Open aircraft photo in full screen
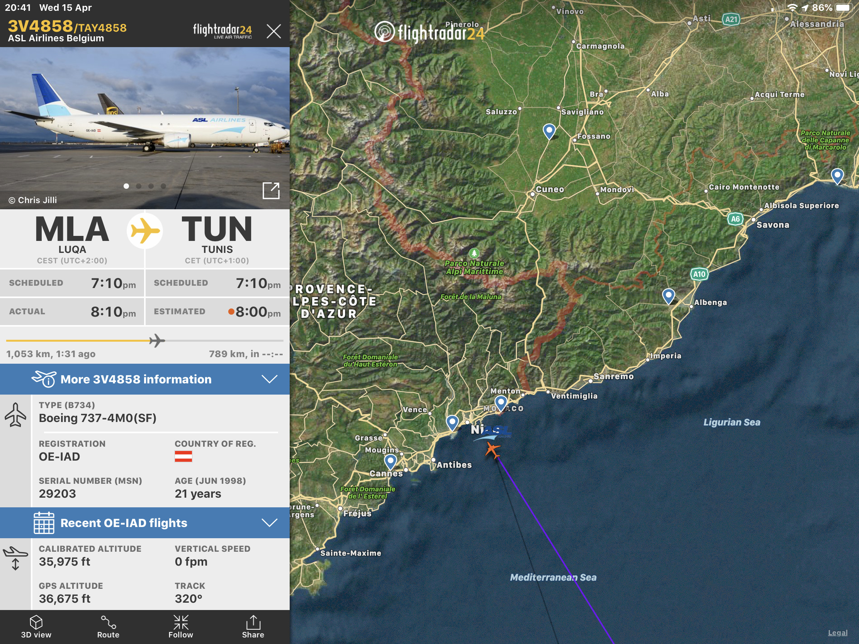859x644 pixels. click(x=271, y=191)
